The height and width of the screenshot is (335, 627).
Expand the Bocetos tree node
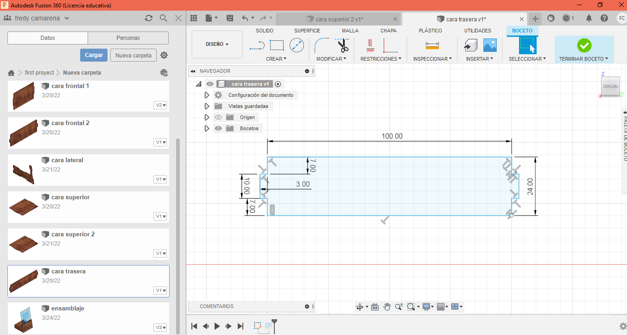[207, 128]
